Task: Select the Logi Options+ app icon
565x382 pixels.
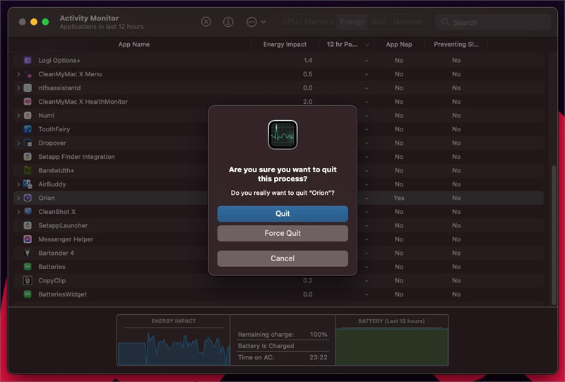Action: (x=28, y=60)
